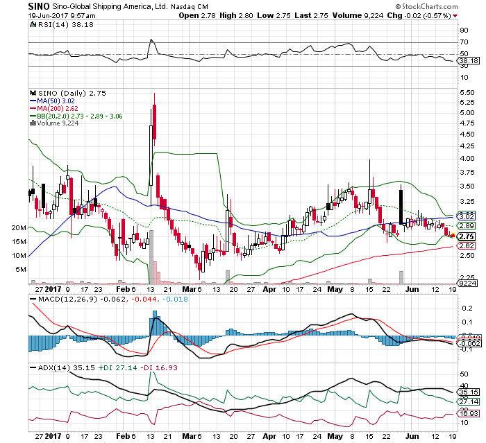Click the 5.50 price axis label
This screenshot has height=443, width=486.
[467, 93]
